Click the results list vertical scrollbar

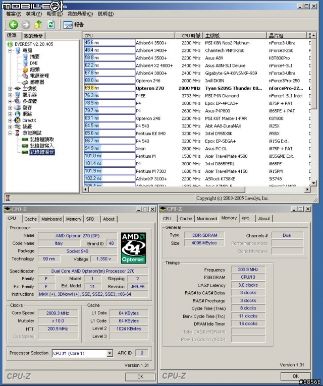click(313, 74)
